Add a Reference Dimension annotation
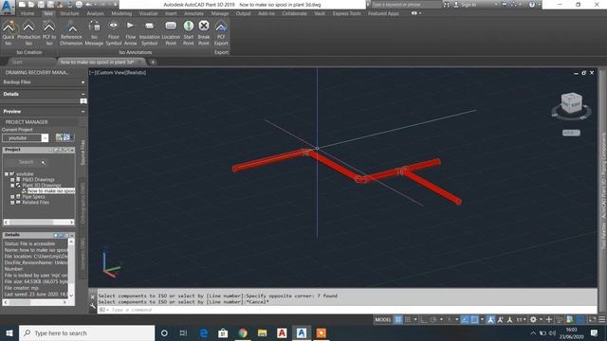The height and width of the screenshot is (341, 607). click(71, 33)
